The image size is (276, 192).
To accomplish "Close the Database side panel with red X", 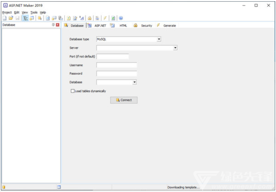I will 57,25.
